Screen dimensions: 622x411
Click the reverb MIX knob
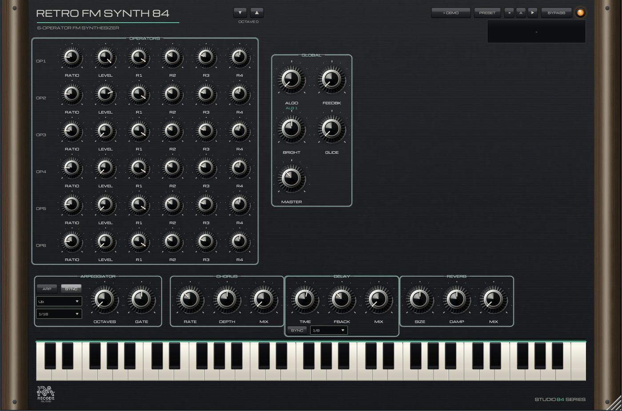click(x=494, y=299)
